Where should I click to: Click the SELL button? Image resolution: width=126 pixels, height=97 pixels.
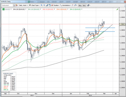[x=80, y=5]
